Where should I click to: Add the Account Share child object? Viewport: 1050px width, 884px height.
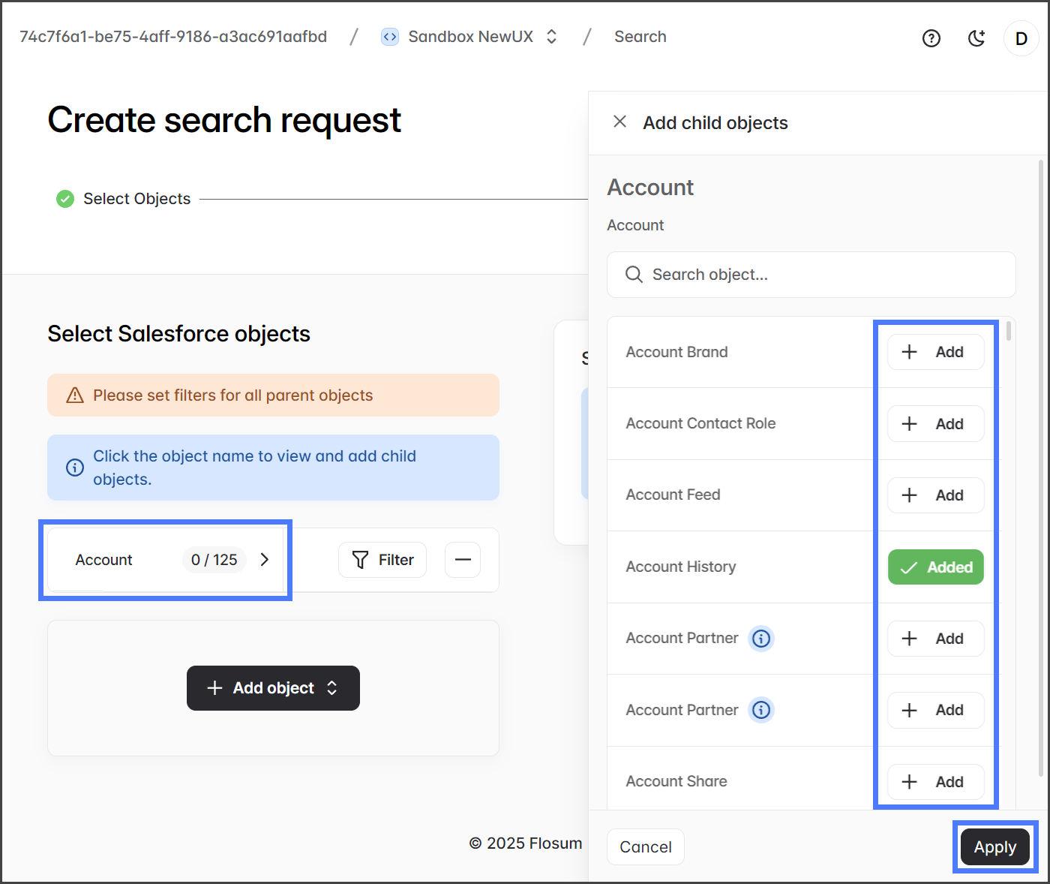point(935,782)
